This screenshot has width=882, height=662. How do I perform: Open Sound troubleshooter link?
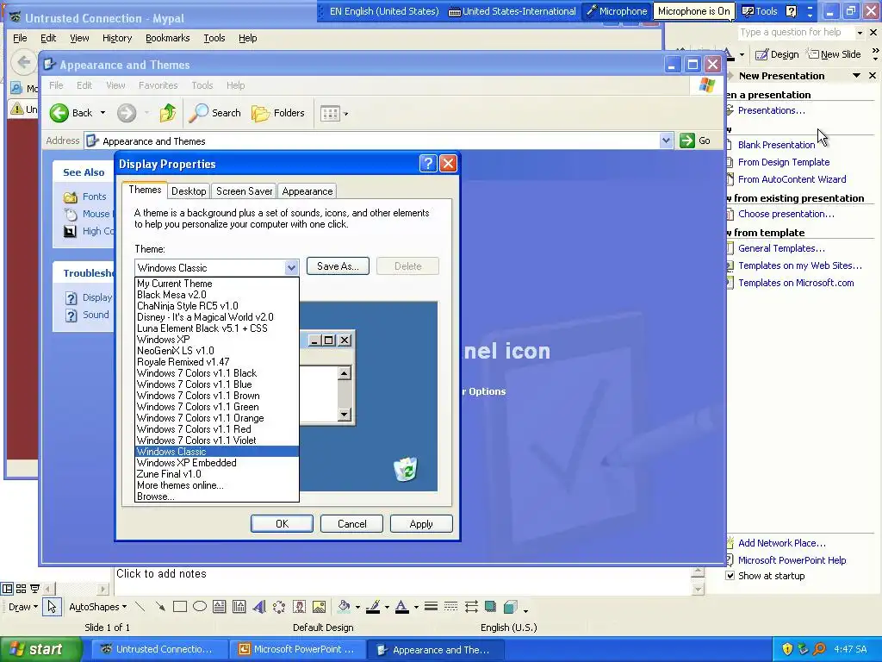pyautogui.click(x=96, y=315)
